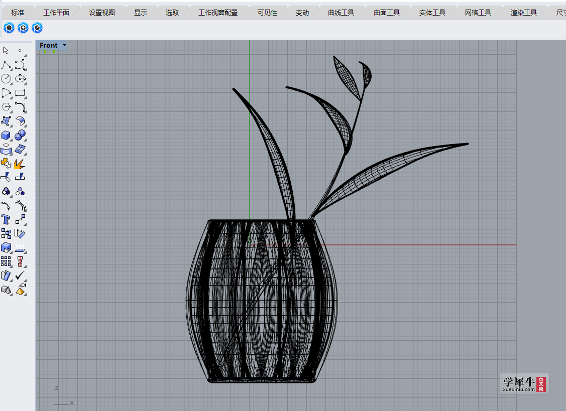The image size is (566, 411).
Task: Click the Check objects checkmark icon
Action: 20,276
